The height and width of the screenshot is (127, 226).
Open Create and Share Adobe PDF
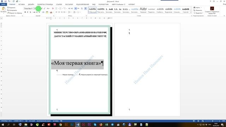[x=212, y=10]
